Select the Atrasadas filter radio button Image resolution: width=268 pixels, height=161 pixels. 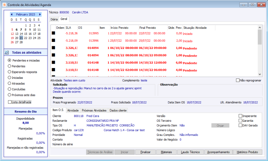coord(9,84)
